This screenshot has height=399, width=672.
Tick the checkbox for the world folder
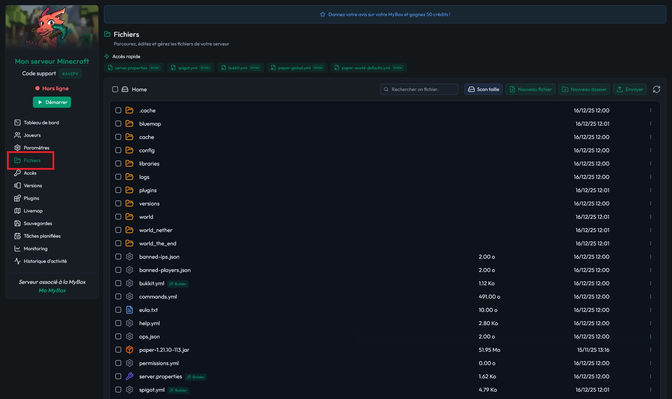tap(118, 217)
